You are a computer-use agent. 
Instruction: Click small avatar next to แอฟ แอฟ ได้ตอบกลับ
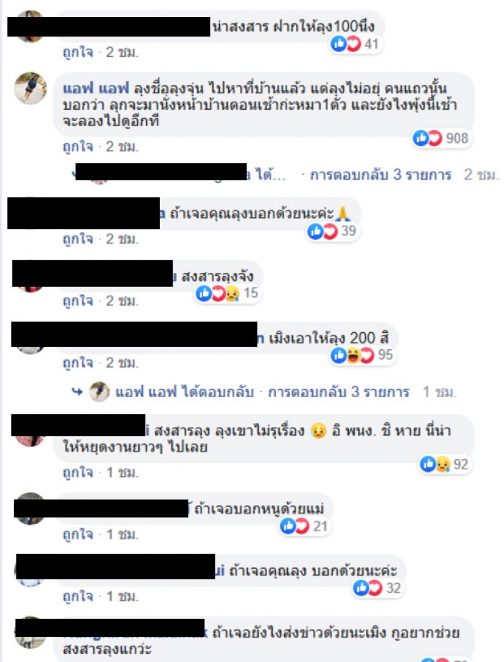click(x=100, y=392)
